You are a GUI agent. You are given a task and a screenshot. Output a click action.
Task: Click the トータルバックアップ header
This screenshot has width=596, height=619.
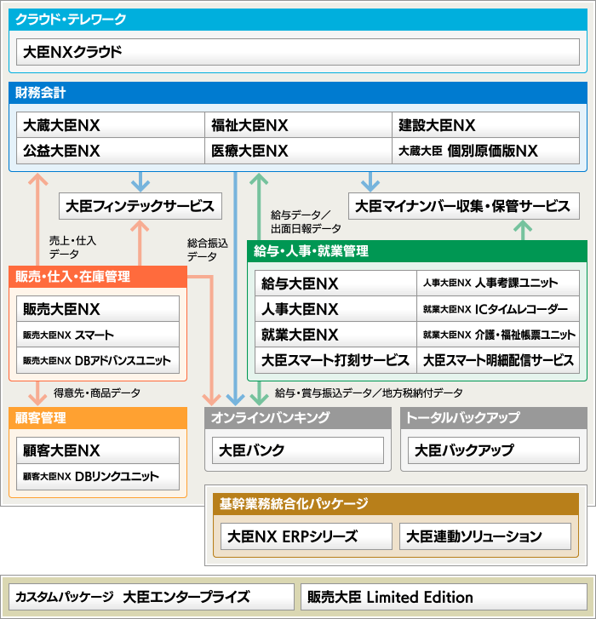(x=494, y=418)
